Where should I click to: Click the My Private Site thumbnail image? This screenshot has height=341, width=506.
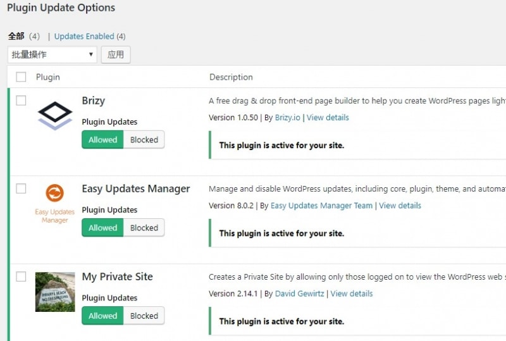point(55,292)
